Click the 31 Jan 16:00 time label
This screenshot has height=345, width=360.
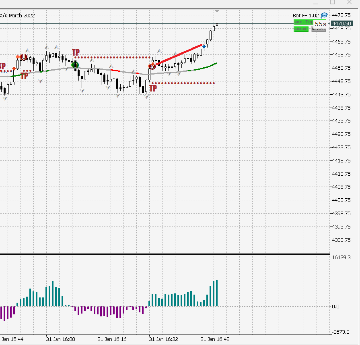tap(61, 339)
